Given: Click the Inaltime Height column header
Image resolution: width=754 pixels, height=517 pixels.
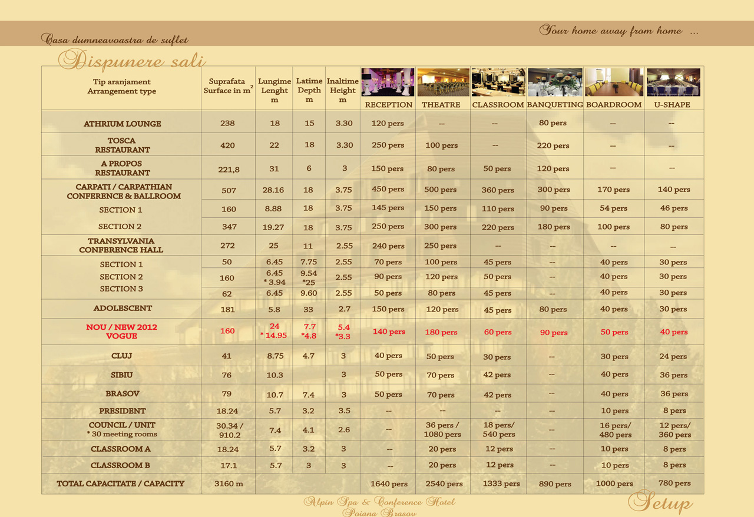Looking at the screenshot, I should pyautogui.click(x=343, y=90).
